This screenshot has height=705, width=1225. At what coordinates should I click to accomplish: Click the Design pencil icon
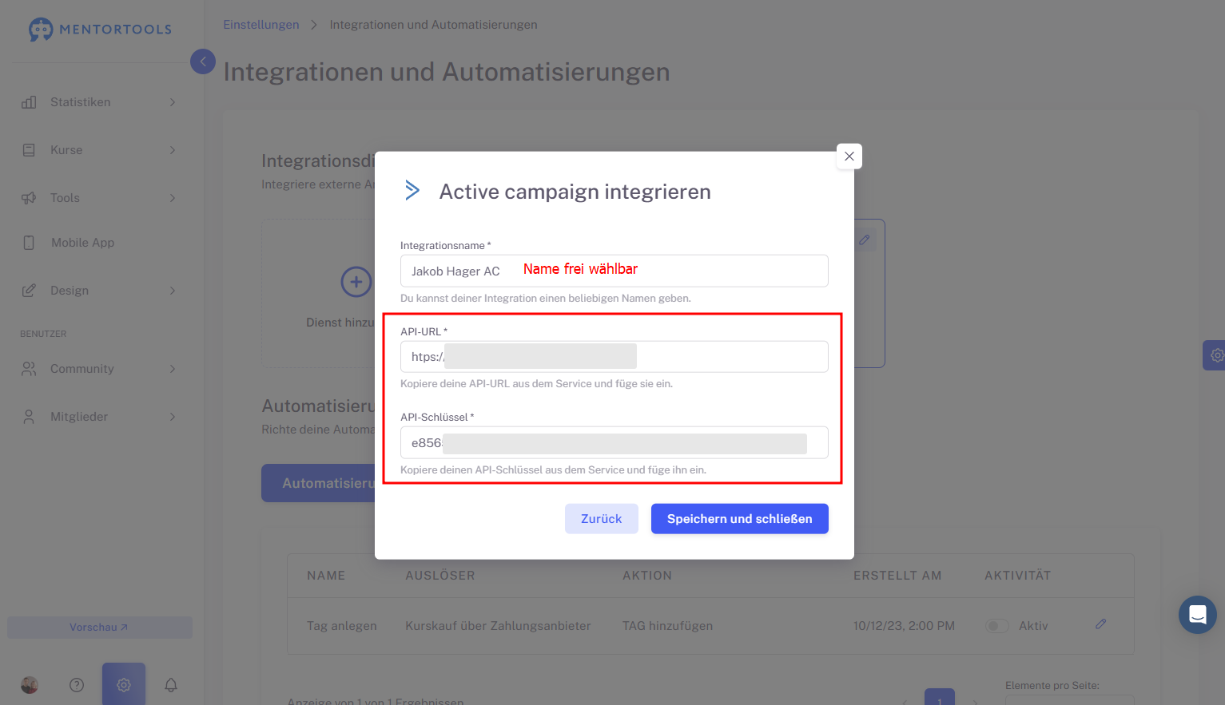pos(29,291)
